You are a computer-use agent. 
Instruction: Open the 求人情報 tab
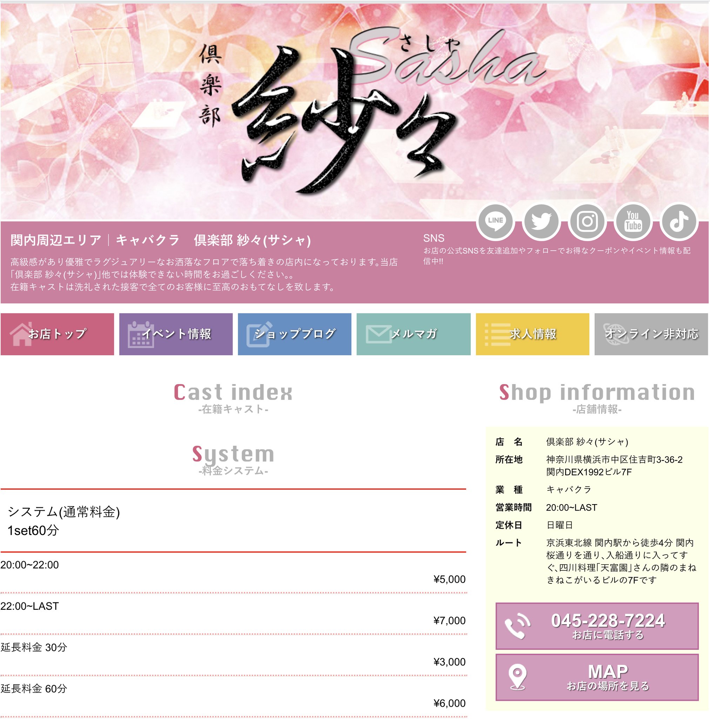click(x=532, y=334)
